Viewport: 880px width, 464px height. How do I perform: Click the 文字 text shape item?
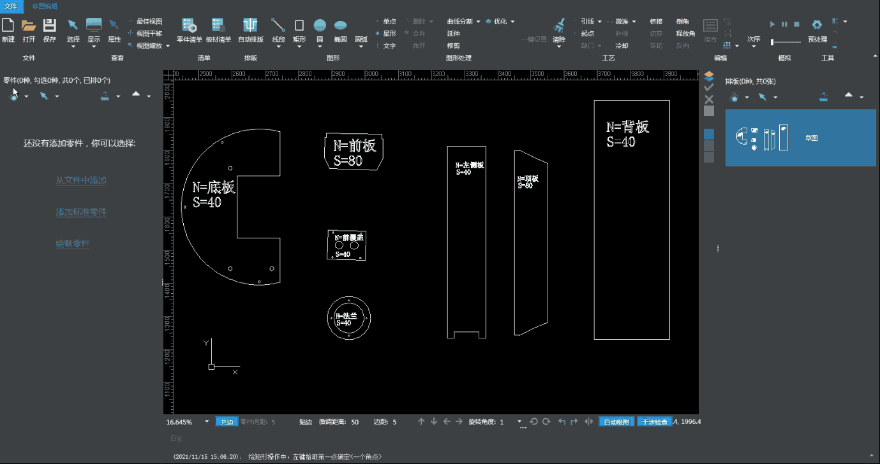385,46
